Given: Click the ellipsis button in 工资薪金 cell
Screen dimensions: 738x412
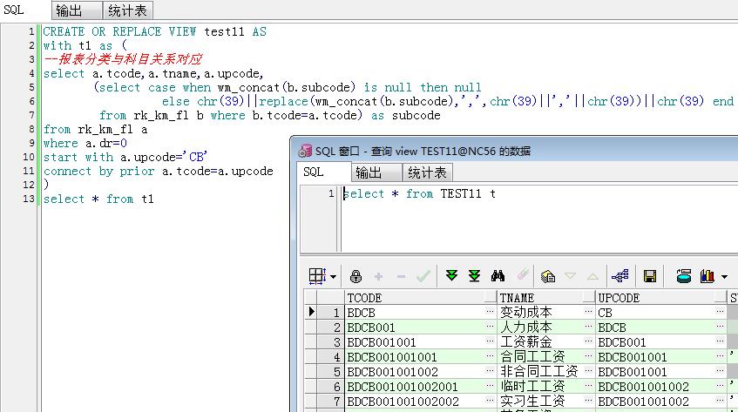Looking at the screenshot, I should [589, 341].
